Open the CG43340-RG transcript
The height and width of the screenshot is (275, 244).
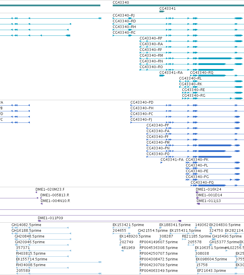coord(194,96)
